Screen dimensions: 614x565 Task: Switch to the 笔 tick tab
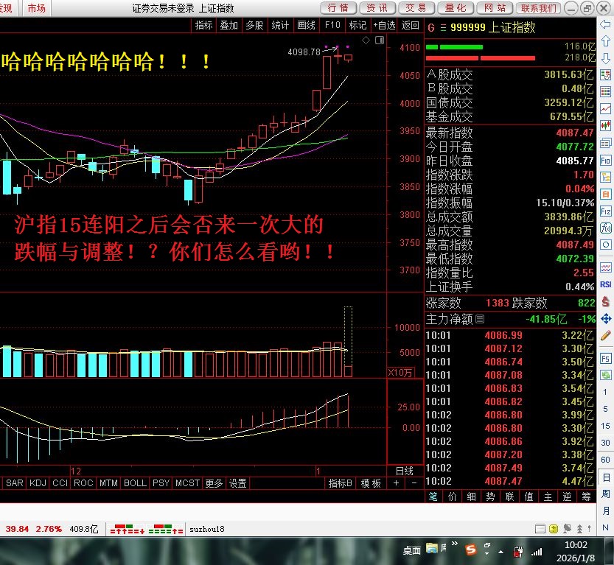tap(433, 497)
